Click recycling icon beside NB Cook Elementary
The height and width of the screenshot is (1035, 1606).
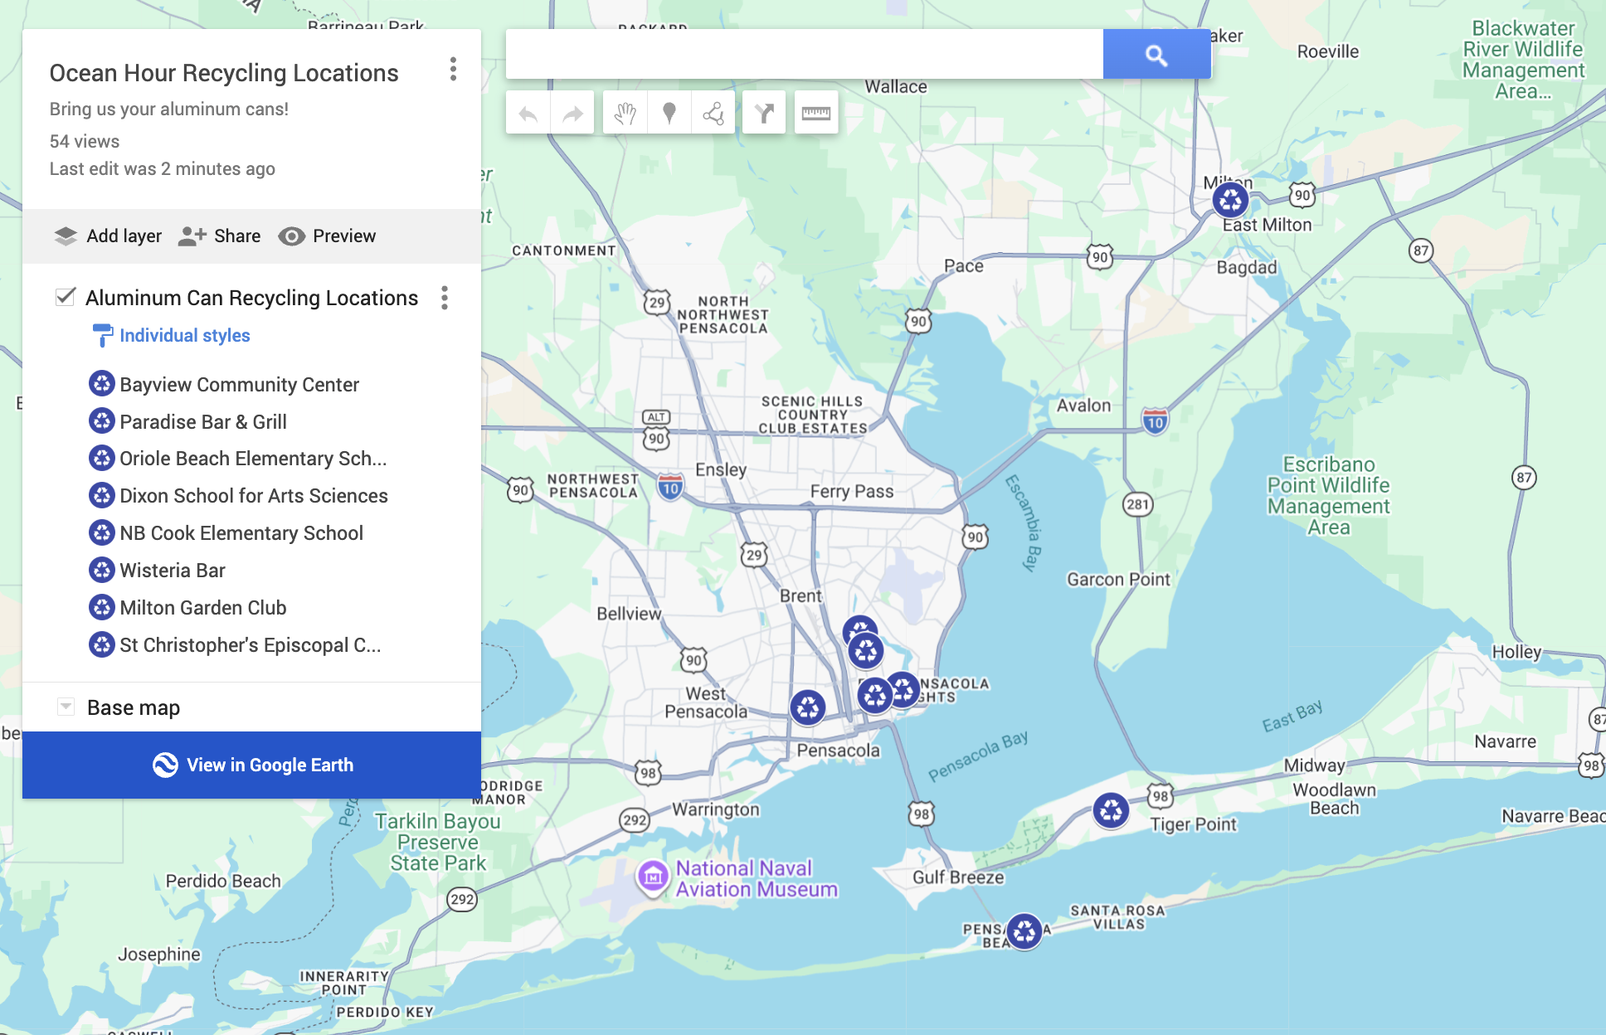(x=102, y=532)
